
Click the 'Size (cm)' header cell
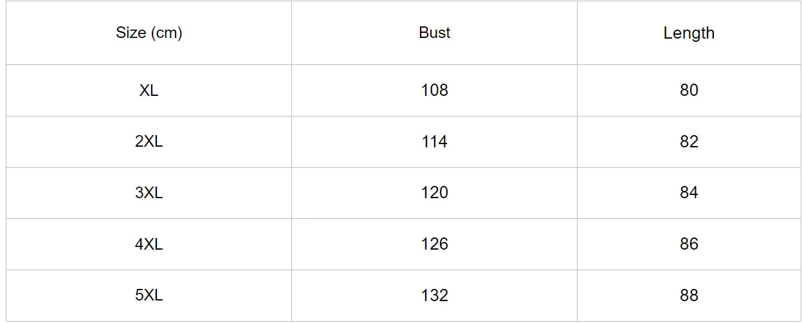(x=149, y=33)
